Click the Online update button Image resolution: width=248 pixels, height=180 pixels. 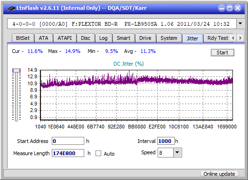[219, 174]
